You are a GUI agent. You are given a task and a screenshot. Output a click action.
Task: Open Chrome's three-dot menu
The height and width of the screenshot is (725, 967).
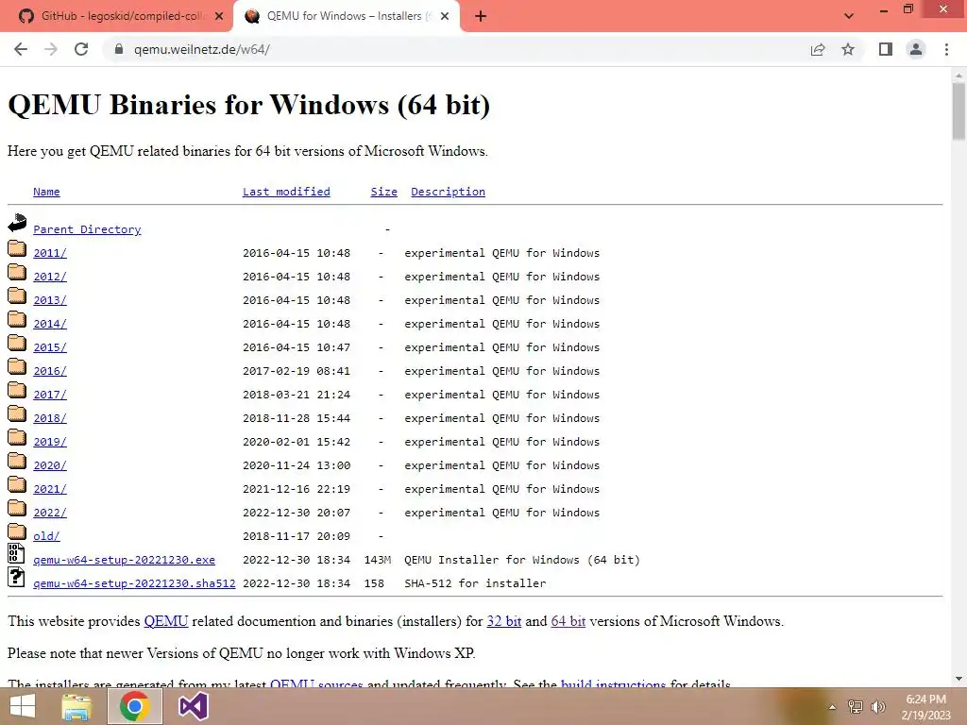946,49
